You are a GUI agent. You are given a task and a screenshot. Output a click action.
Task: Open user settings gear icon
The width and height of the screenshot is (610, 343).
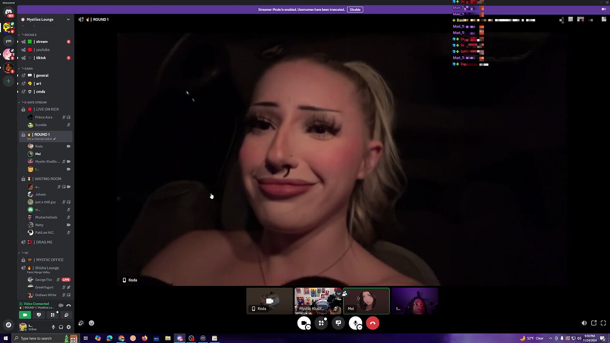[x=68, y=327]
